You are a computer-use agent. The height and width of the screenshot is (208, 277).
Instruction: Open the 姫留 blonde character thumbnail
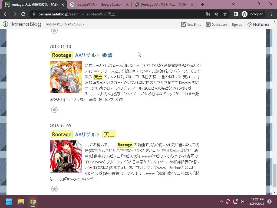pyautogui.click(x=66, y=77)
